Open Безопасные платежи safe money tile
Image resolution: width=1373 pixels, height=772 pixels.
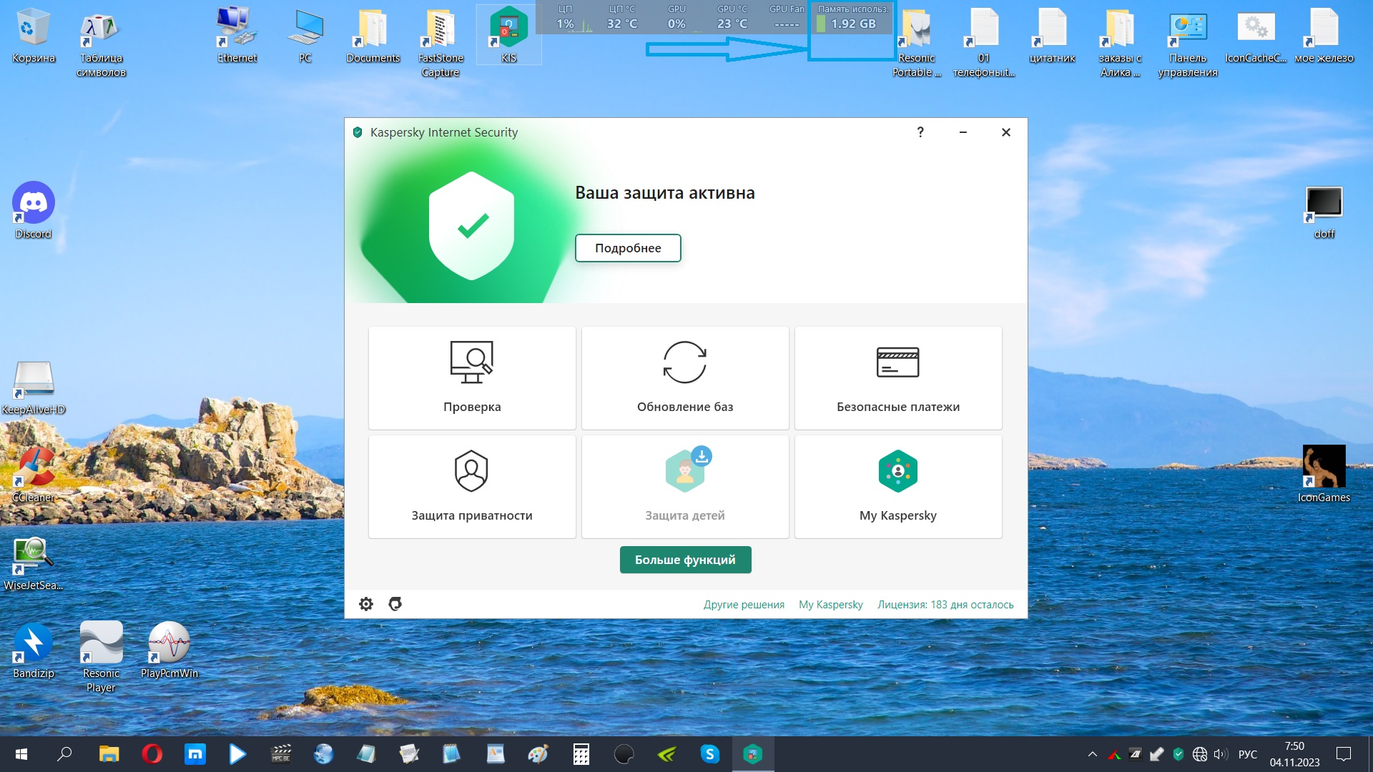[898, 378]
